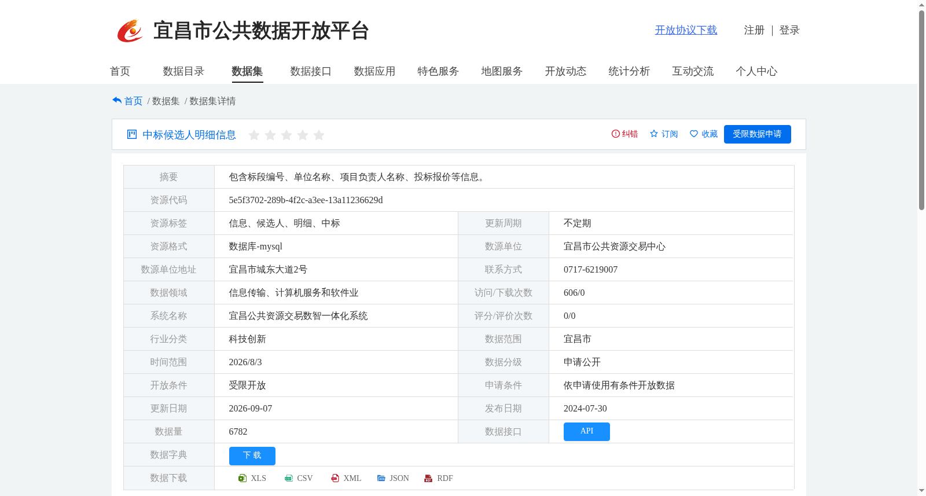926x496 pixels.
Task: Click the 注册 register link
Action: (754, 30)
